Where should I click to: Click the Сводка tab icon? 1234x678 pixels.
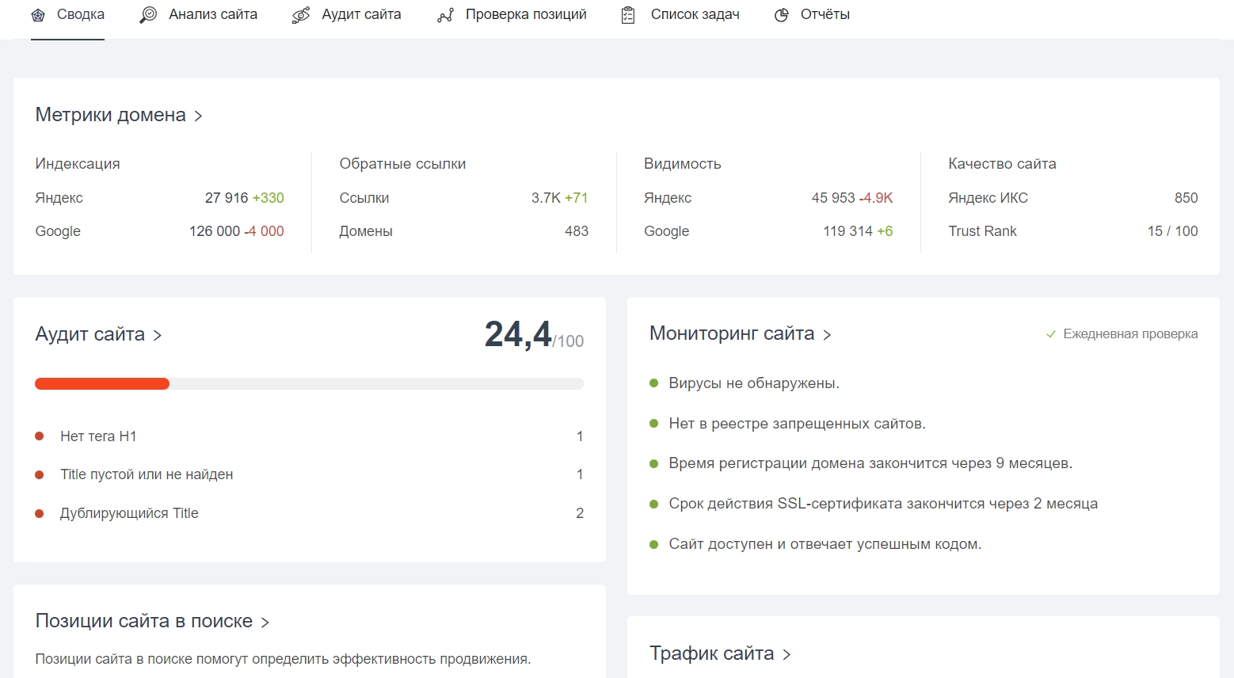click(38, 15)
